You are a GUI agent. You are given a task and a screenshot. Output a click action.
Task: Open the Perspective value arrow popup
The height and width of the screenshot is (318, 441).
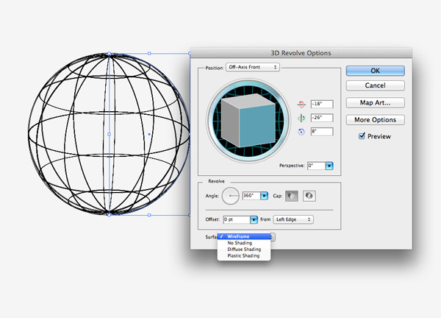329,166
